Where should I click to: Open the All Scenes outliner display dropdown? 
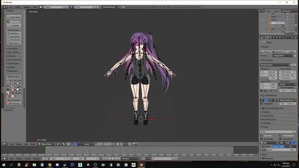tap(289, 11)
